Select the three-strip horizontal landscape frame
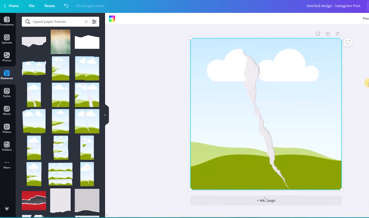This screenshot has height=218, width=369. click(x=60, y=174)
